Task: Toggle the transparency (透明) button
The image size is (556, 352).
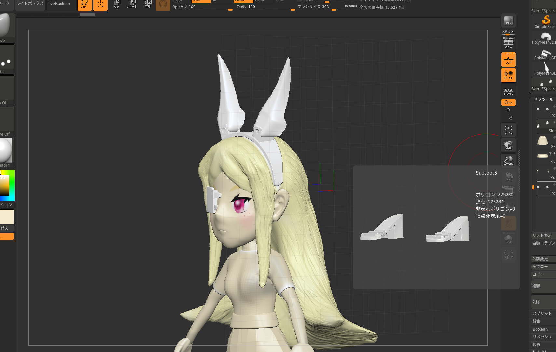Action: [509, 208]
